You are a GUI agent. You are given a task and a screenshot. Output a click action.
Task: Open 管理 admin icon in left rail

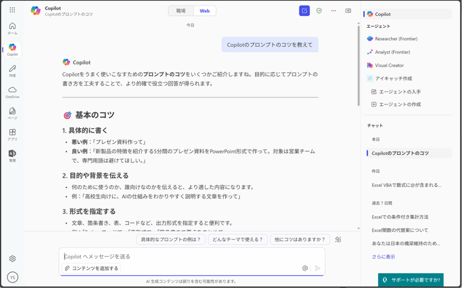pyautogui.click(x=12, y=156)
